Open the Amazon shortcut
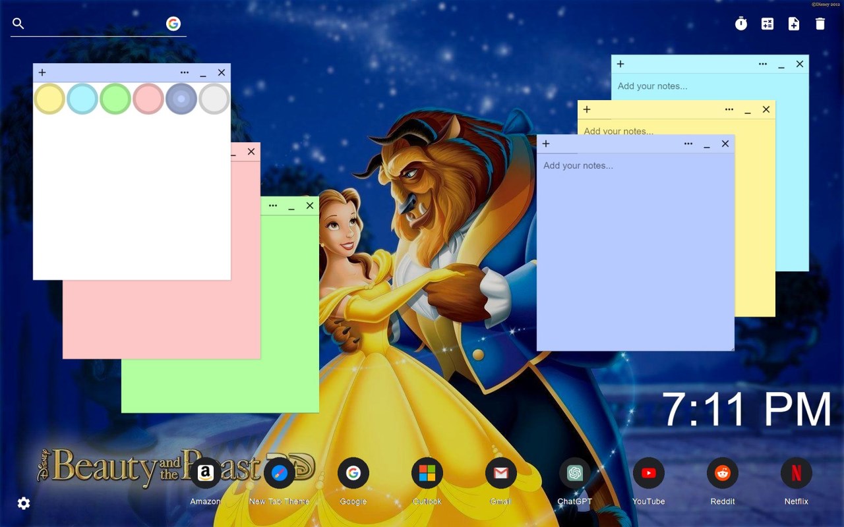 [206, 473]
